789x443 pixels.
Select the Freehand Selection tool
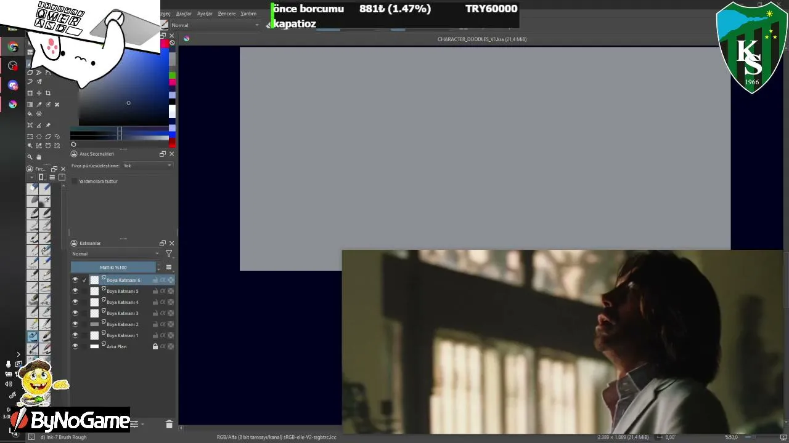[x=57, y=137]
